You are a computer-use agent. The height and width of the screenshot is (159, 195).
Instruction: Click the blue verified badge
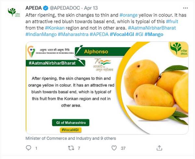44,7
